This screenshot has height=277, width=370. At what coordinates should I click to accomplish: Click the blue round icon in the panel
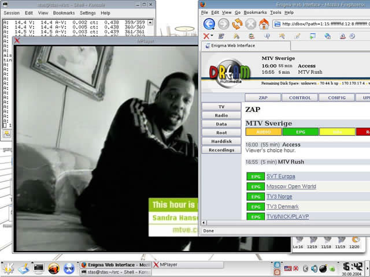[x=69, y=268]
